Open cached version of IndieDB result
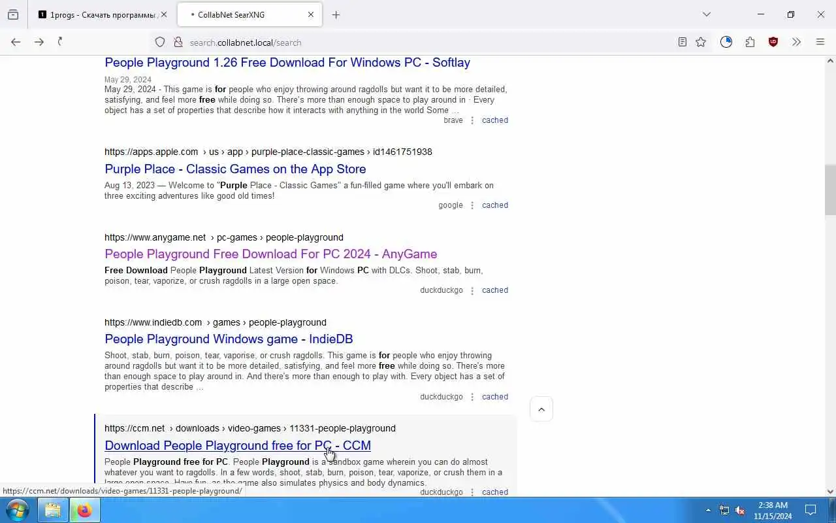Screen dimensions: 836x523 coord(495,397)
